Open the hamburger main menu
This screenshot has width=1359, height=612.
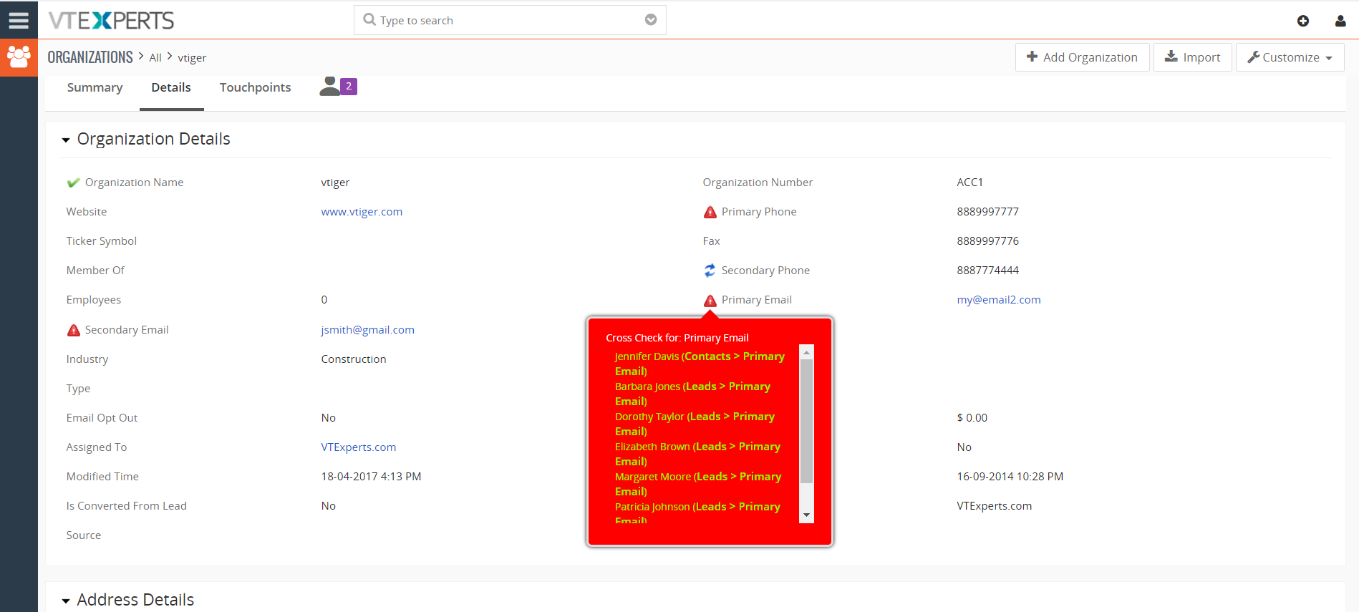19,20
